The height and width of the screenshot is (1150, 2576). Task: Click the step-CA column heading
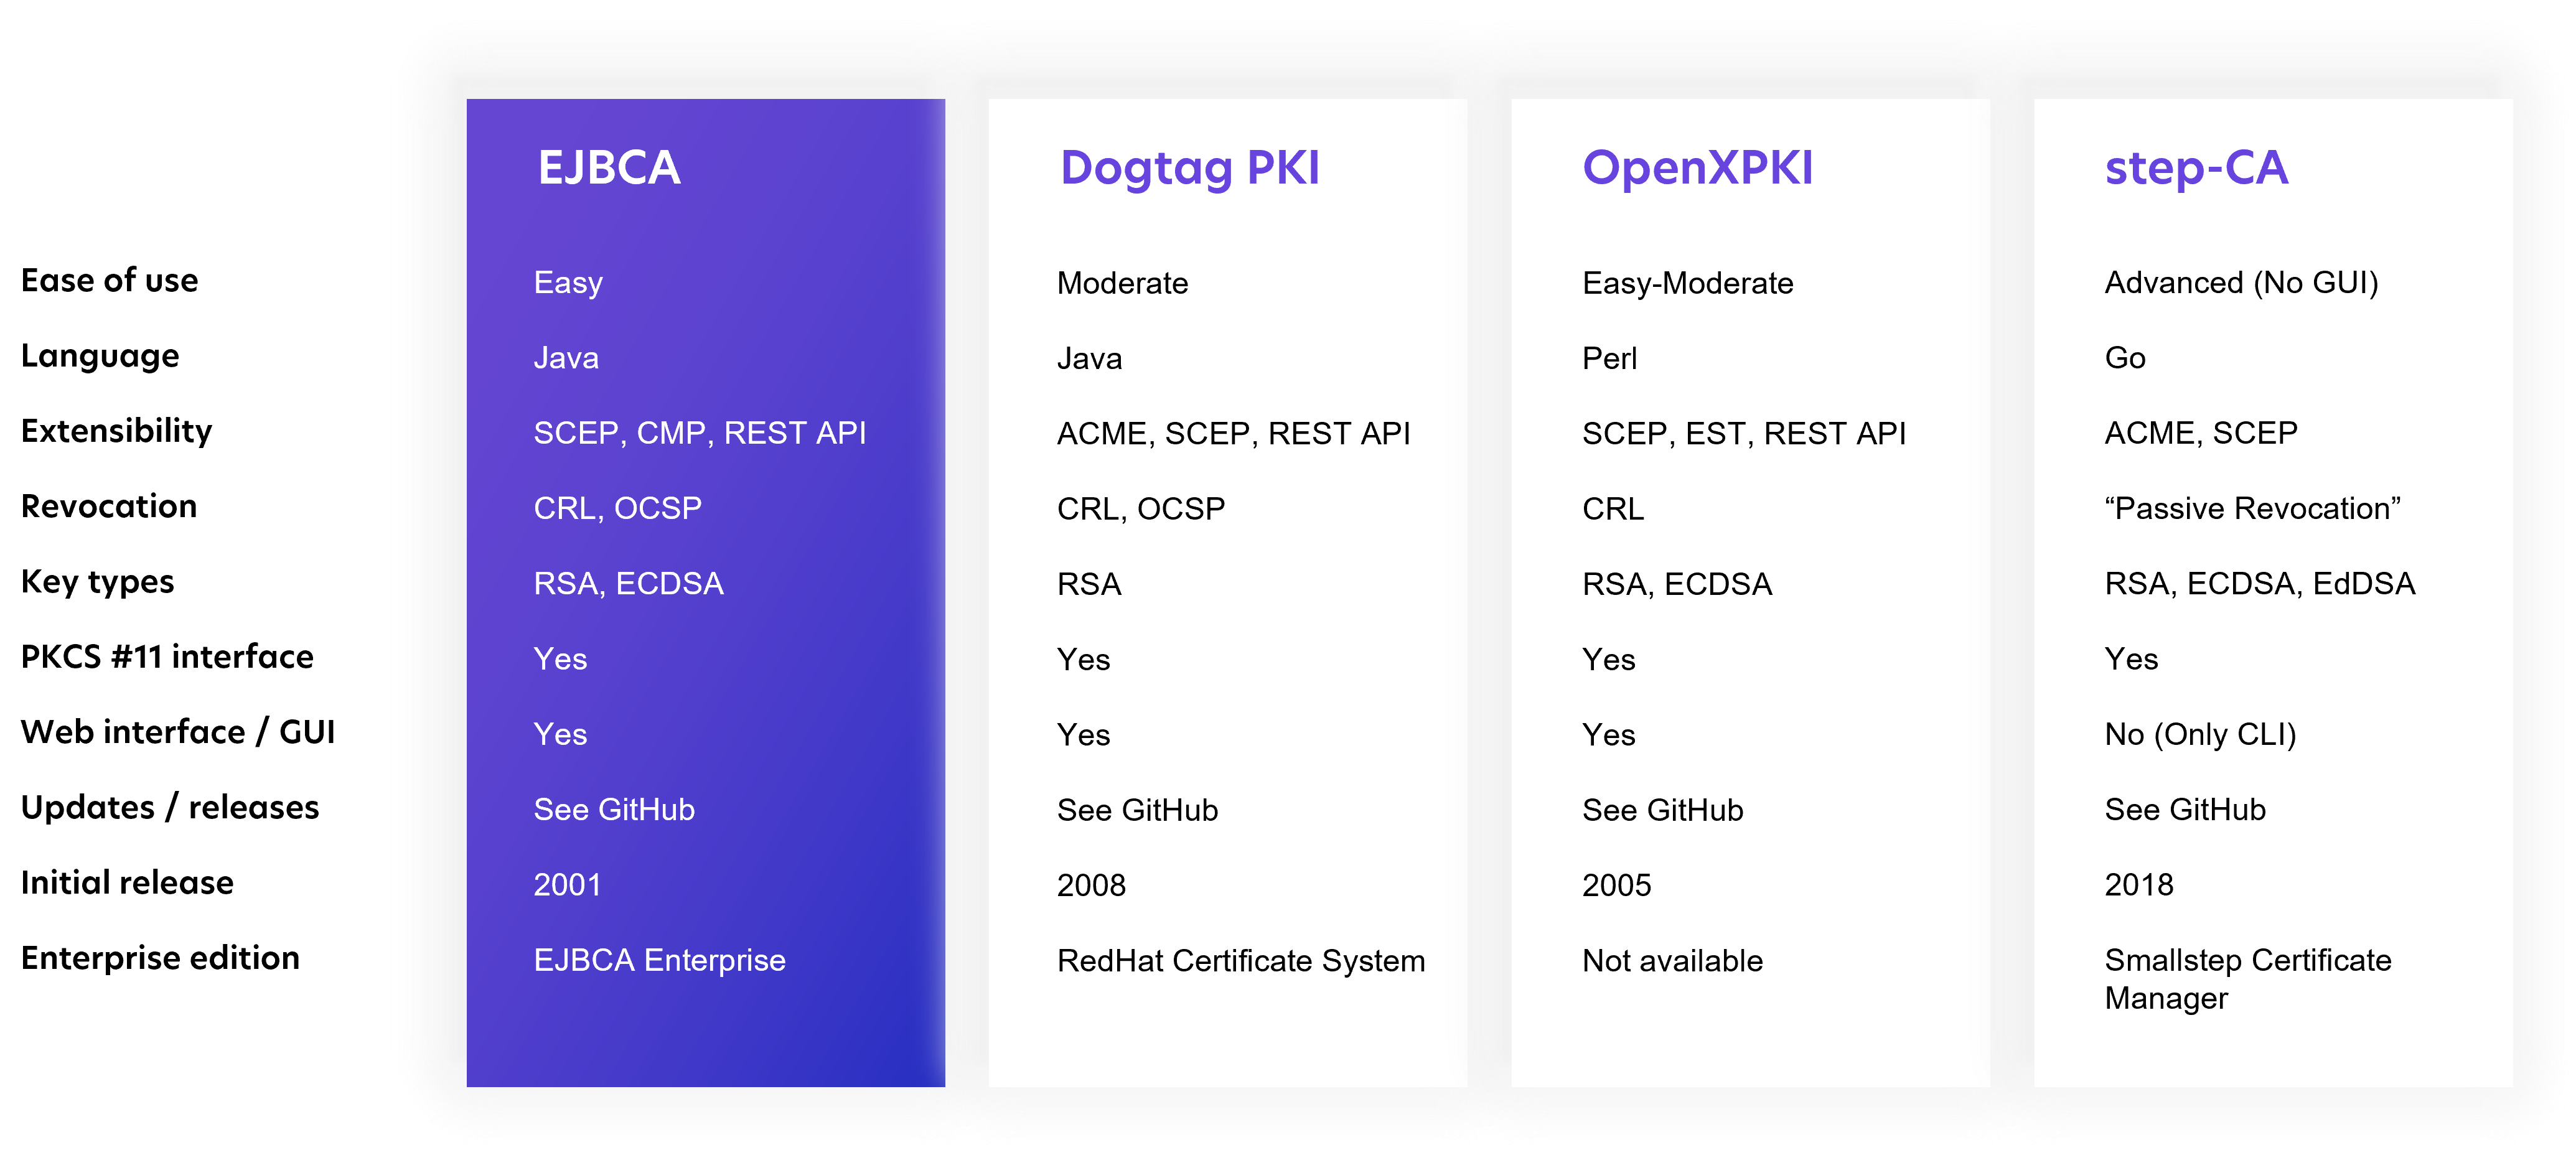[x=2196, y=168]
